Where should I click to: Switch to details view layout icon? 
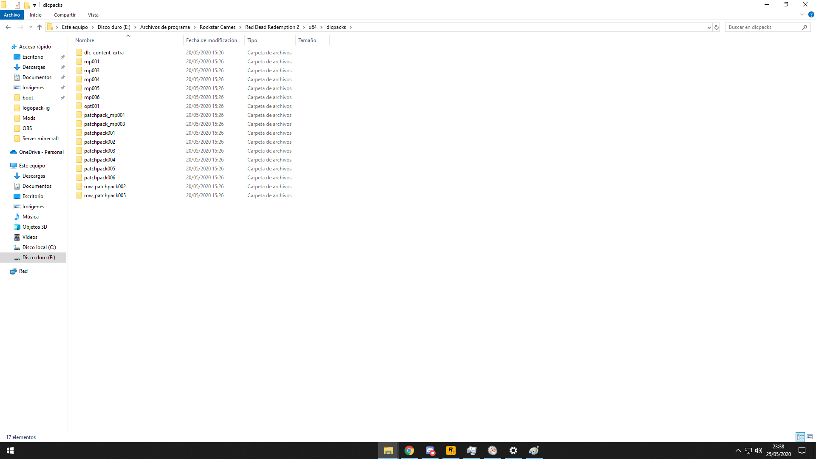[x=801, y=437]
